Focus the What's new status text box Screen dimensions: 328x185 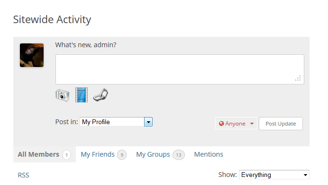[180, 69]
